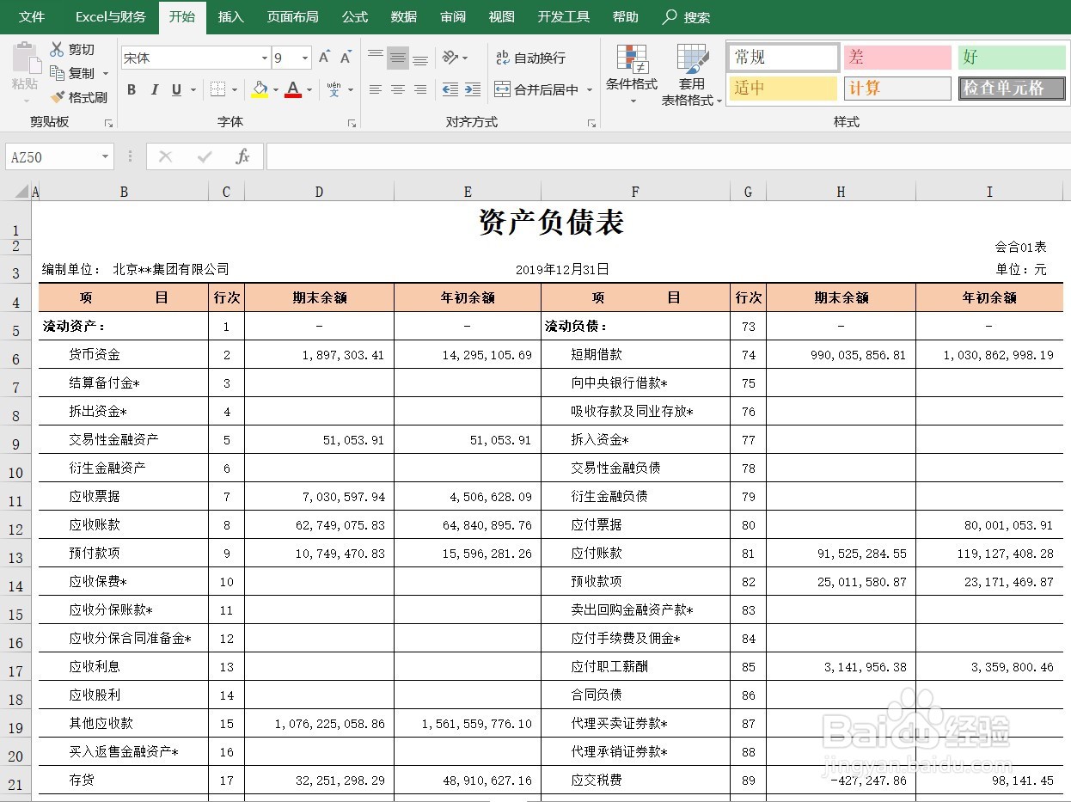Image resolution: width=1071 pixels, height=802 pixels.
Task: Switch to the 插入 ribbon tab
Action: pyautogui.click(x=230, y=16)
